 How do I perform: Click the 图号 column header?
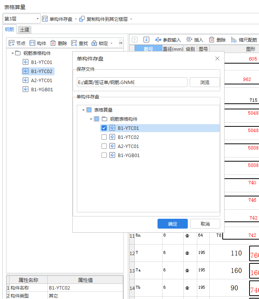[203, 49]
